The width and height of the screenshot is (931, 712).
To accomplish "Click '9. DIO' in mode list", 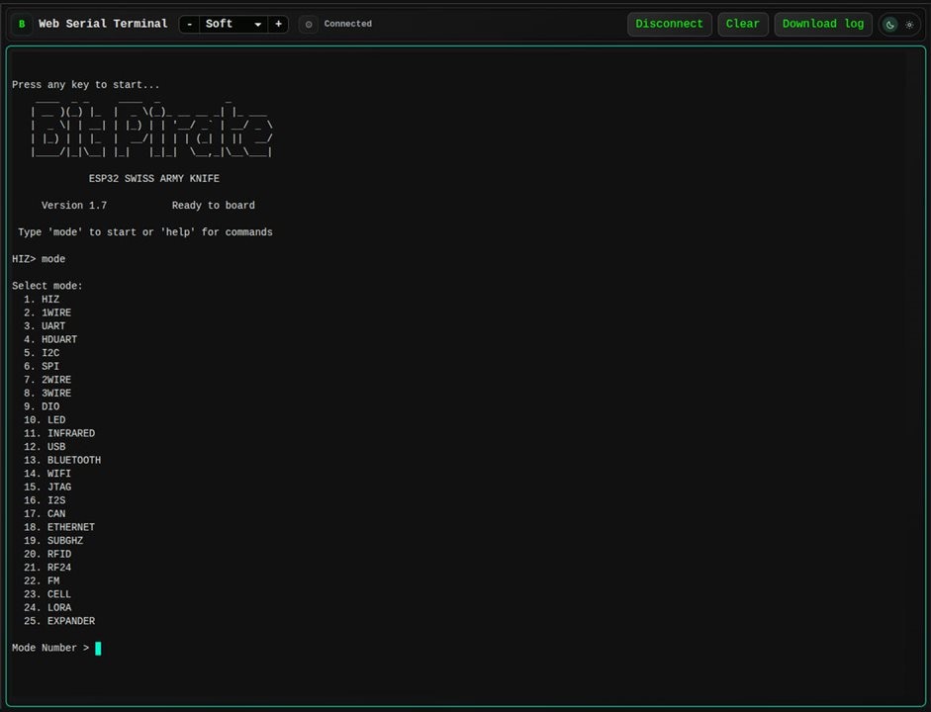I will [x=42, y=406].
